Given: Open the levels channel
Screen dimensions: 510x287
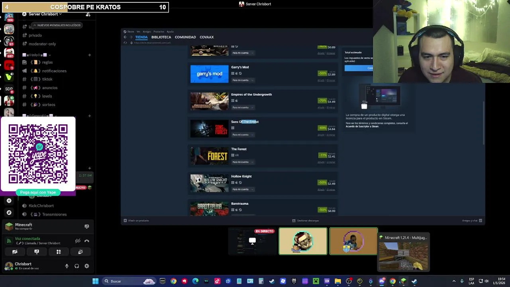Looking at the screenshot, I should click(x=47, y=96).
